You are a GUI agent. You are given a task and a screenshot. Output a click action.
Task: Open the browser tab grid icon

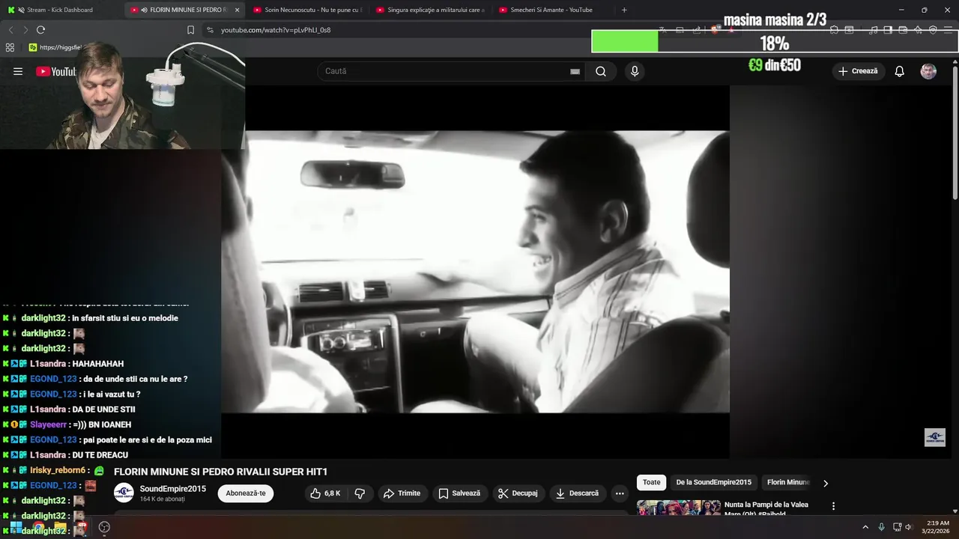click(10, 47)
